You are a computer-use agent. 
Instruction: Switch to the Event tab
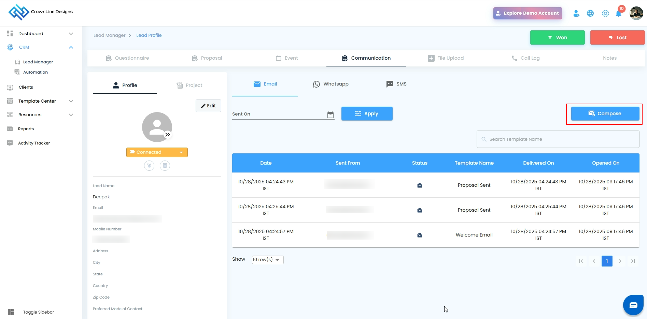click(287, 58)
